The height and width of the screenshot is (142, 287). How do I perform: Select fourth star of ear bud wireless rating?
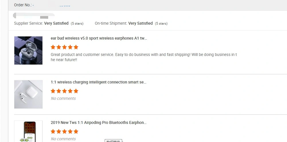[x=70, y=47]
